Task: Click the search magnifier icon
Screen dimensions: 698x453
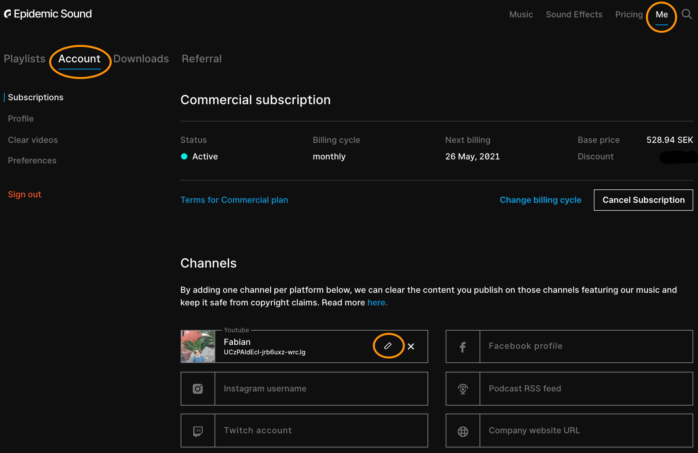Action: [687, 14]
